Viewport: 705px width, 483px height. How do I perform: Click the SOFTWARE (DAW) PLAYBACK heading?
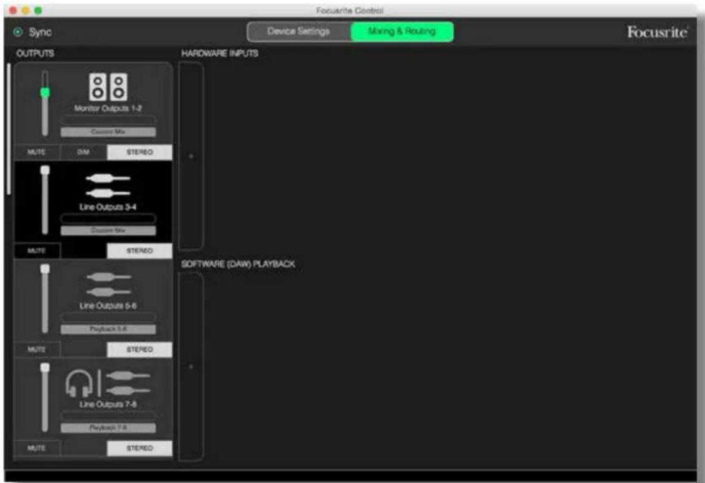point(239,264)
